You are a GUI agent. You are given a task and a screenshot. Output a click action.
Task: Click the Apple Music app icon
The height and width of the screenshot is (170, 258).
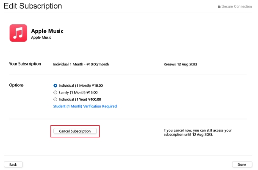[x=18, y=33]
